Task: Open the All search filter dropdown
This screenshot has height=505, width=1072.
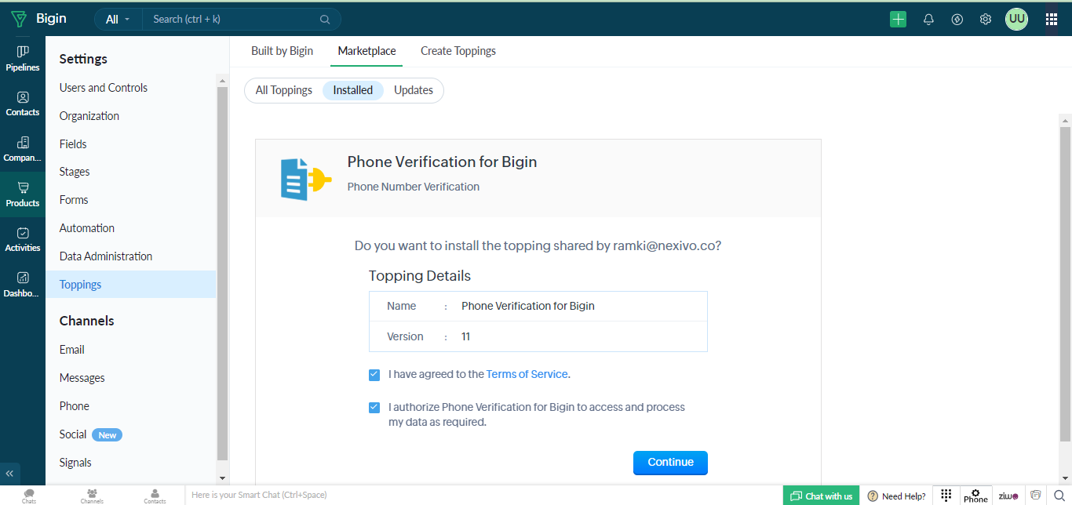Action: click(x=118, y=20)
